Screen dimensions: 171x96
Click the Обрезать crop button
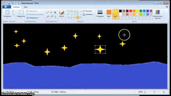(x=32, y=11)
